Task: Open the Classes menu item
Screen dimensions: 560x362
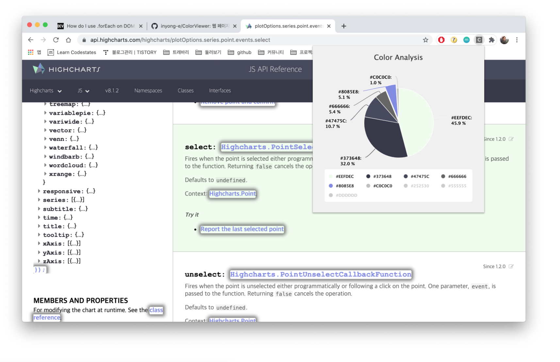Action: [186, 90]
